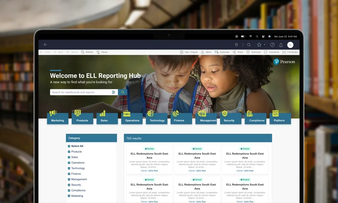Image resolution: width=338 pixels, height=203 pixels.
Task: Toggle the Select All checkbox
Action: pyautogui.click(x=69, y=146)
